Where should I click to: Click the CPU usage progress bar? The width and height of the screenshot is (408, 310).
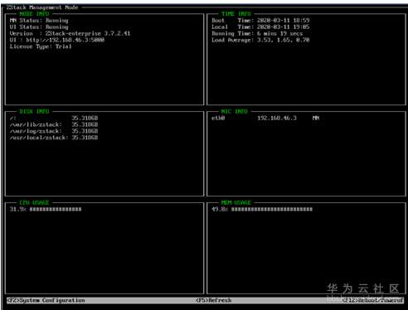coord(56,209)
